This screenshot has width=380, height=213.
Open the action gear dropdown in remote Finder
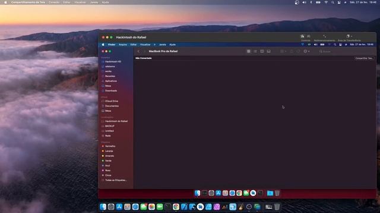pyautogui.click(x=306, y=51)
